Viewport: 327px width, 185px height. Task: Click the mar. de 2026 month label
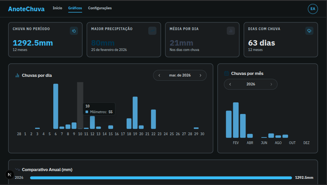click(x=180, y=75)
